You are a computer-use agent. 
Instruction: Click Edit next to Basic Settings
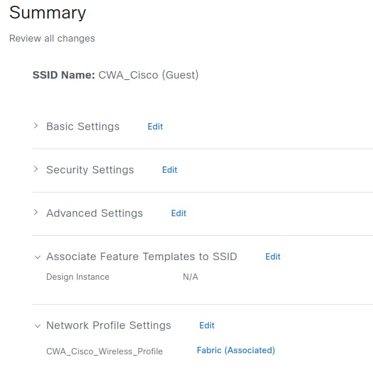[155, 127]
